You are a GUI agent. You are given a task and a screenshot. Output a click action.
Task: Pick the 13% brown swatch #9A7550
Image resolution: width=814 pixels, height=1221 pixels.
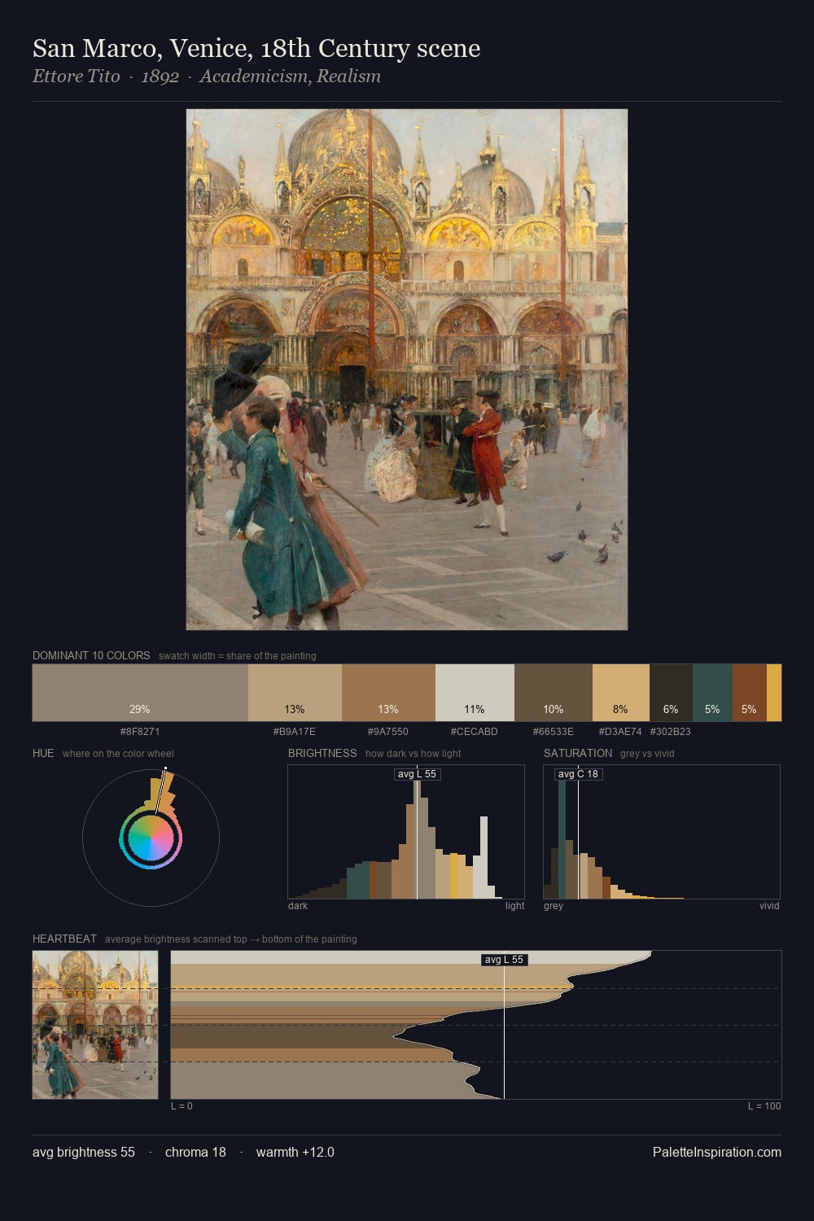click(x=388, y=693)
